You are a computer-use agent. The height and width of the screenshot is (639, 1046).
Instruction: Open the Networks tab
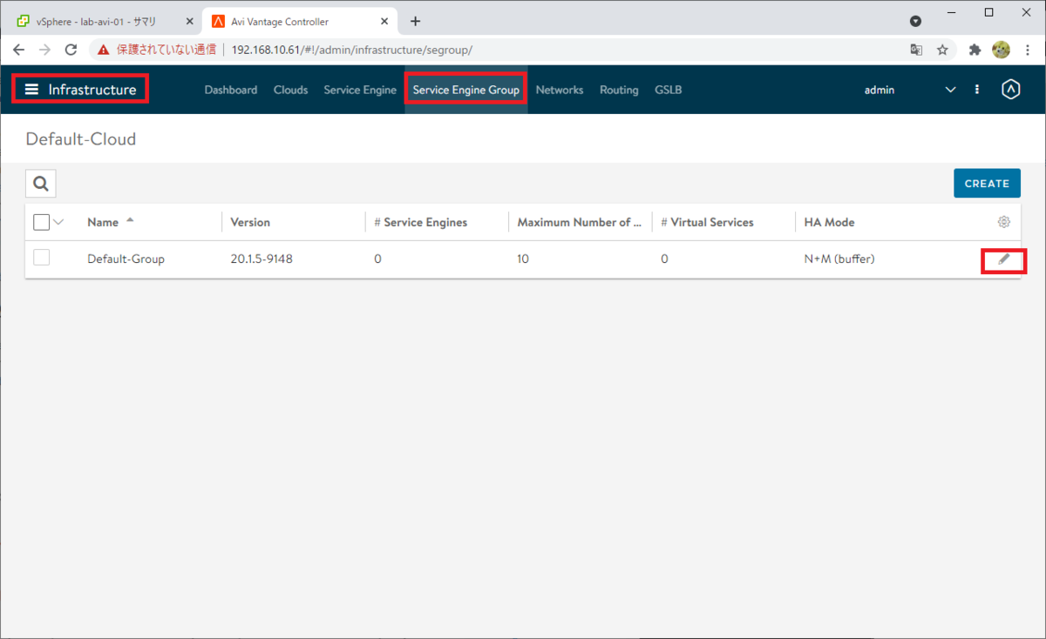click(x=560, y=90)
